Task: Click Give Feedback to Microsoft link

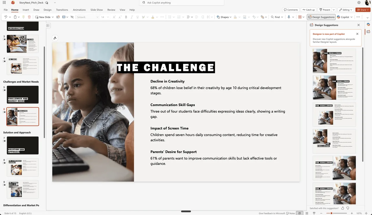Action: pyautogui.click(x=272, y=213)
